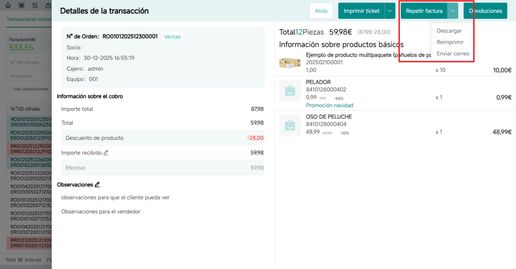The width and height of the screenshot is (516, 269).
Task: Click the Atrás button
Action: (321, 11)
